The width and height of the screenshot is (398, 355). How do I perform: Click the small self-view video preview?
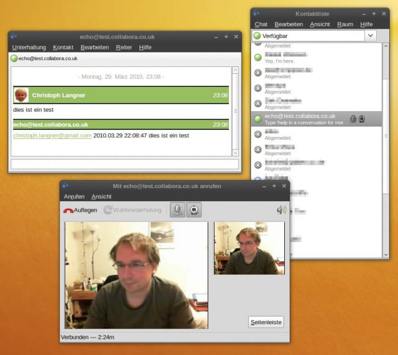pyautogui.click(x=249, y=248)
